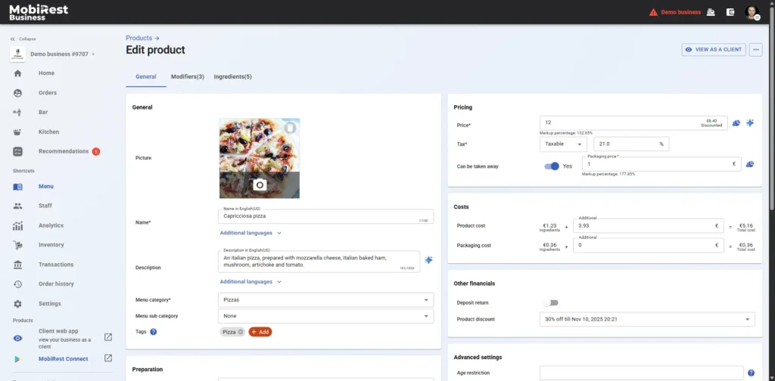This screenshot has width=775, height=381.
Task: Open the Menu category dropdown
Action: 325,300
